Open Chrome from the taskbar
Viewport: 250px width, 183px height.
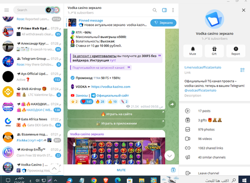[94, 180]
